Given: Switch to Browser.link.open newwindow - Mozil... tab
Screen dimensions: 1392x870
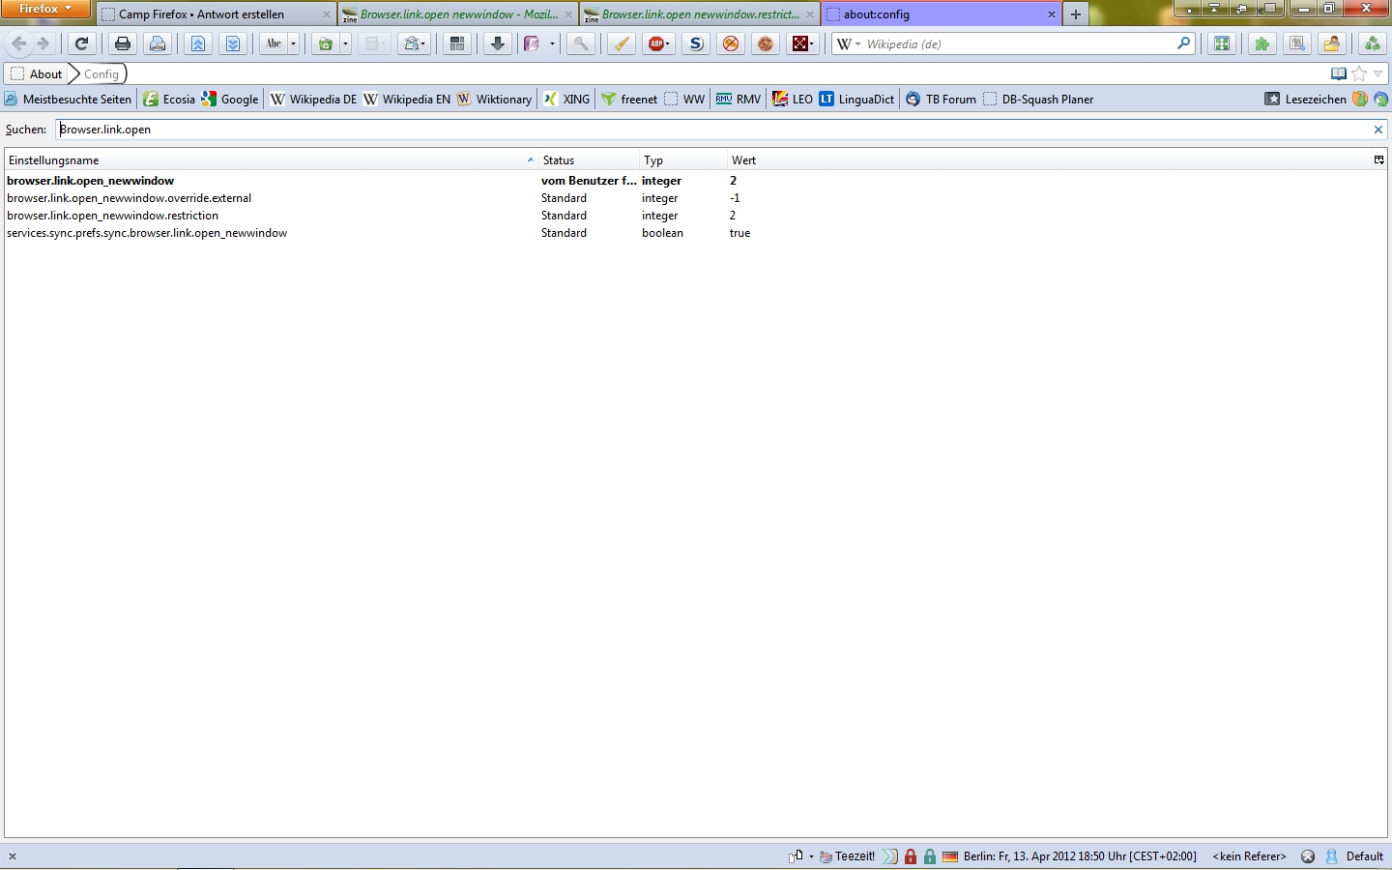Looking at the screenshot, I should click(459, 14).
